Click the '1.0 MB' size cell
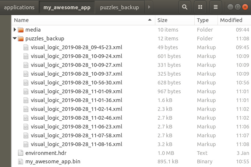Screen dimensions: 251x167 [x=166, y=153]
